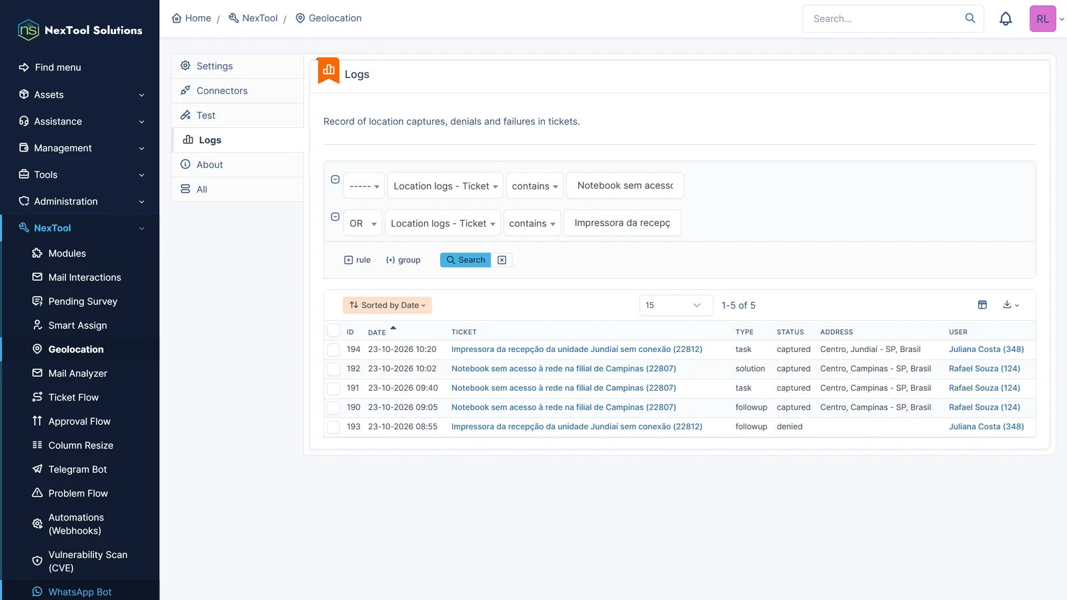This screenshot has width=1067, height=600.
Task: Open the orange Logs header icon
Action: (329, 70)
